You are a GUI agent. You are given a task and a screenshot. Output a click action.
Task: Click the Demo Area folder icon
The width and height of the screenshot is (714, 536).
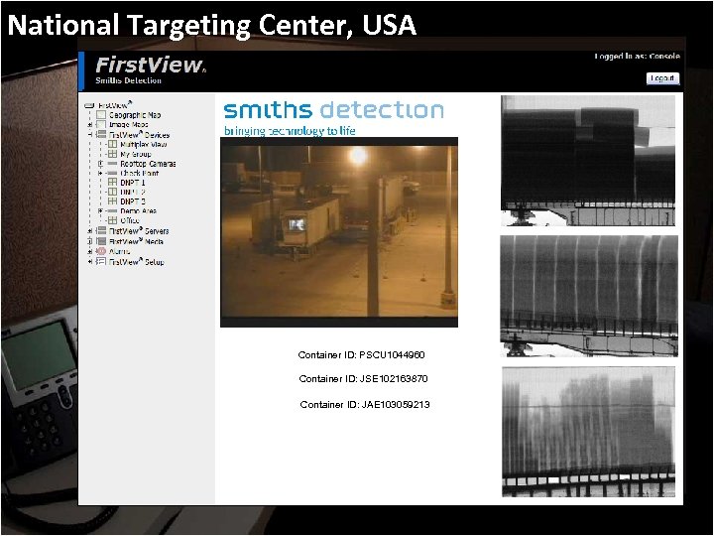point(112,211)
